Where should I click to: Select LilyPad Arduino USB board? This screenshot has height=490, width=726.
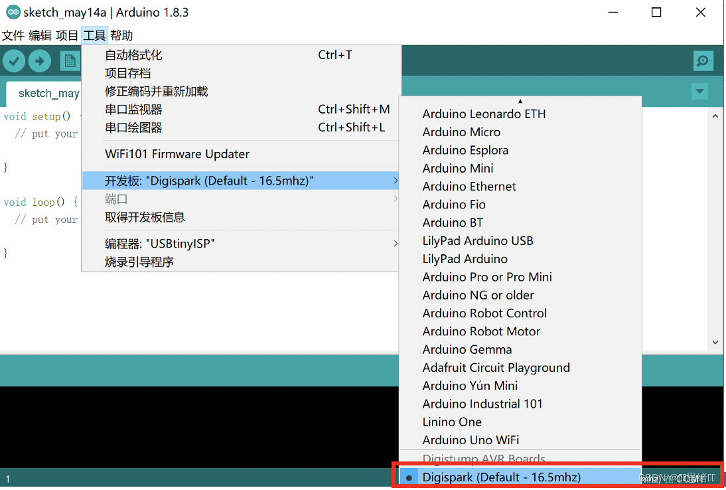[520, 241]
